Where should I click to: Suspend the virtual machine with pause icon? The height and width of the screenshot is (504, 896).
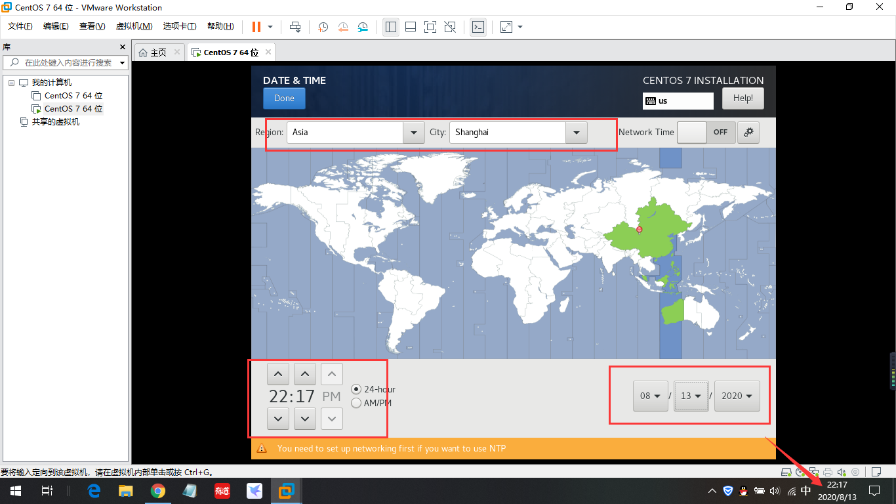(x=256, y=27)
